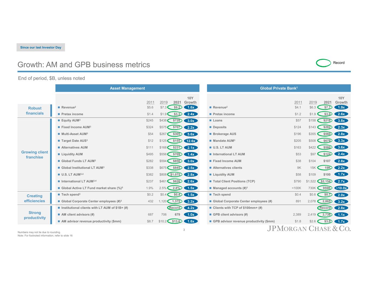This screenshot has height=284, width=368.
Task: Click the ~10.0x Managed accounts growth badge
Action: coord(341,188)
